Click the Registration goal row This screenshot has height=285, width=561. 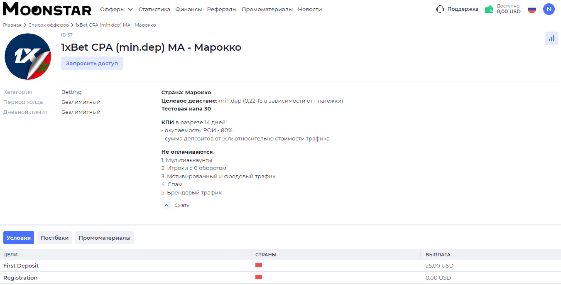tap(280, 278)
